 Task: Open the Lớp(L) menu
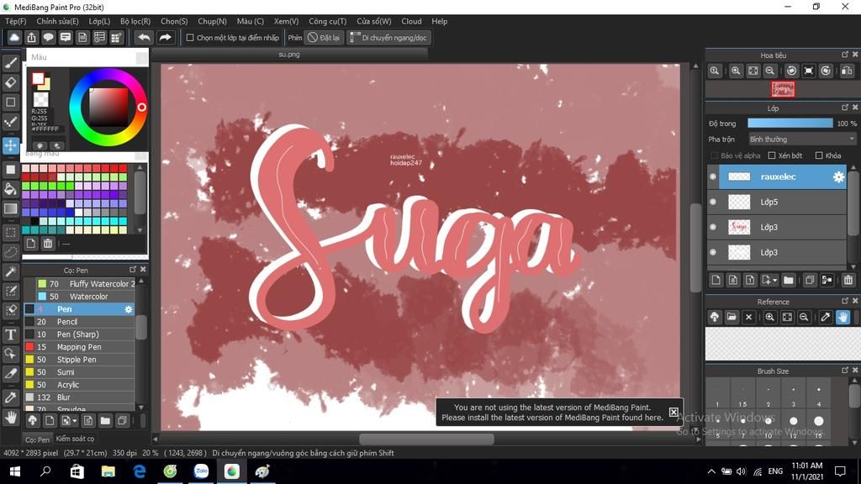click(99, 21)
